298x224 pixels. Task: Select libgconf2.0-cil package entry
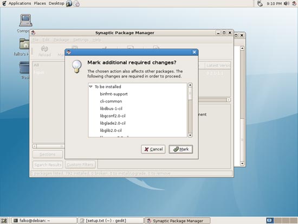point(113,116)
